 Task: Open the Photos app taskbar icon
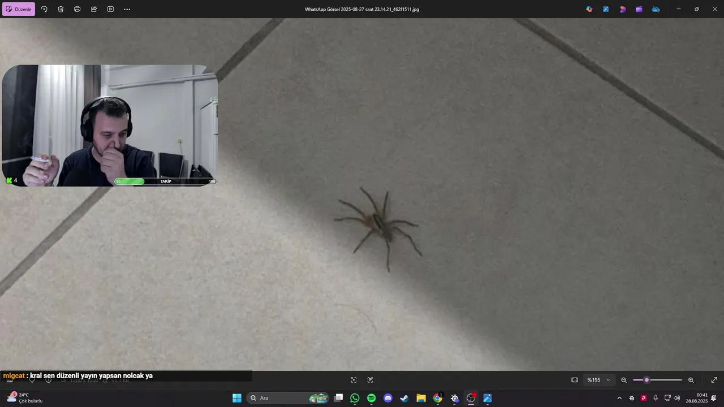point(488,398)
